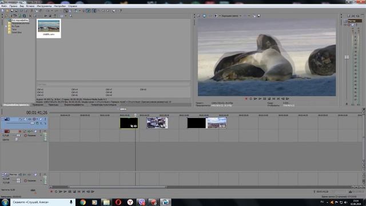The height and width of the screenshot is (206, 366).
Task: Click the playback rate slider
Action: click(x=33, y=190)
